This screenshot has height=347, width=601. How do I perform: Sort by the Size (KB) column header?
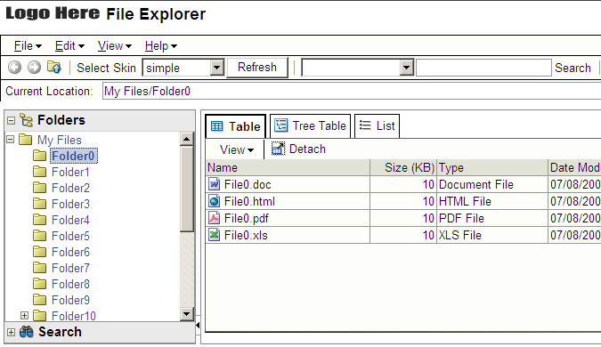(x=403, y=168)
